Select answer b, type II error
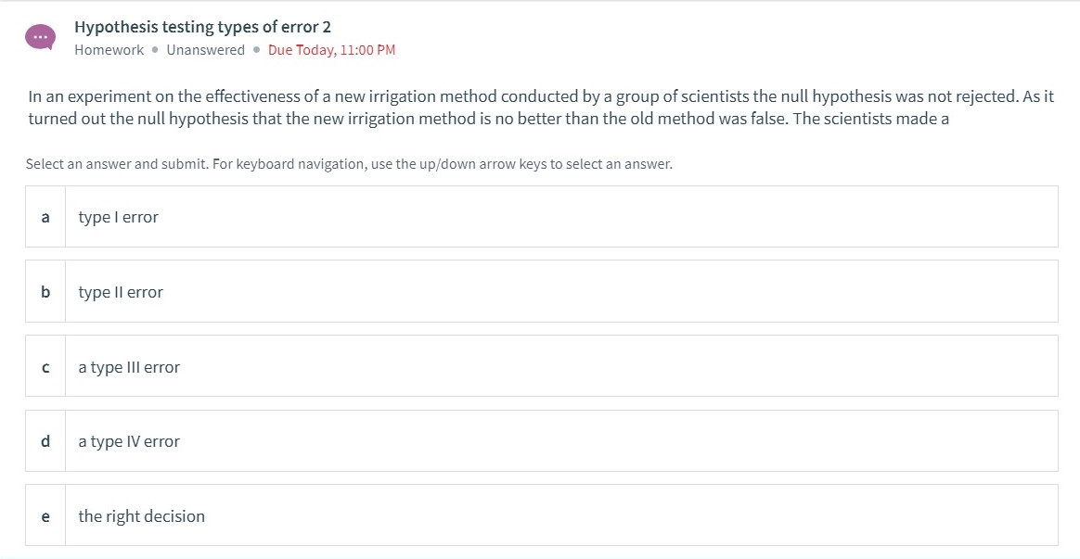The image size is (1080, 559). (541, 291)
